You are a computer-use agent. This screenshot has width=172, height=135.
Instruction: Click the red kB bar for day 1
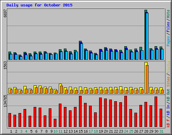pyautogui.click(x=10, y=120)
